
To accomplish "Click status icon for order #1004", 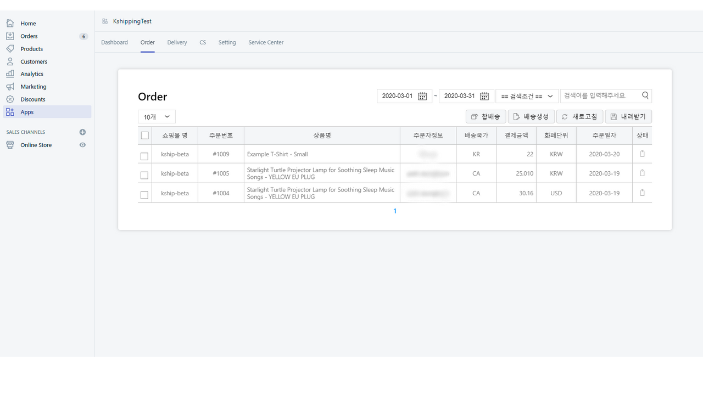I will [643, 193].
